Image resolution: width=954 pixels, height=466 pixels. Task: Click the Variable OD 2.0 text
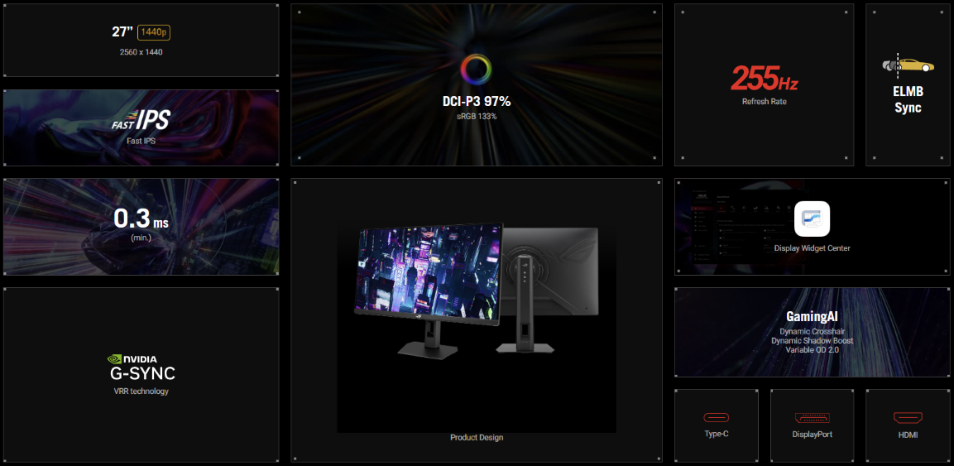(x=812, y=350)
